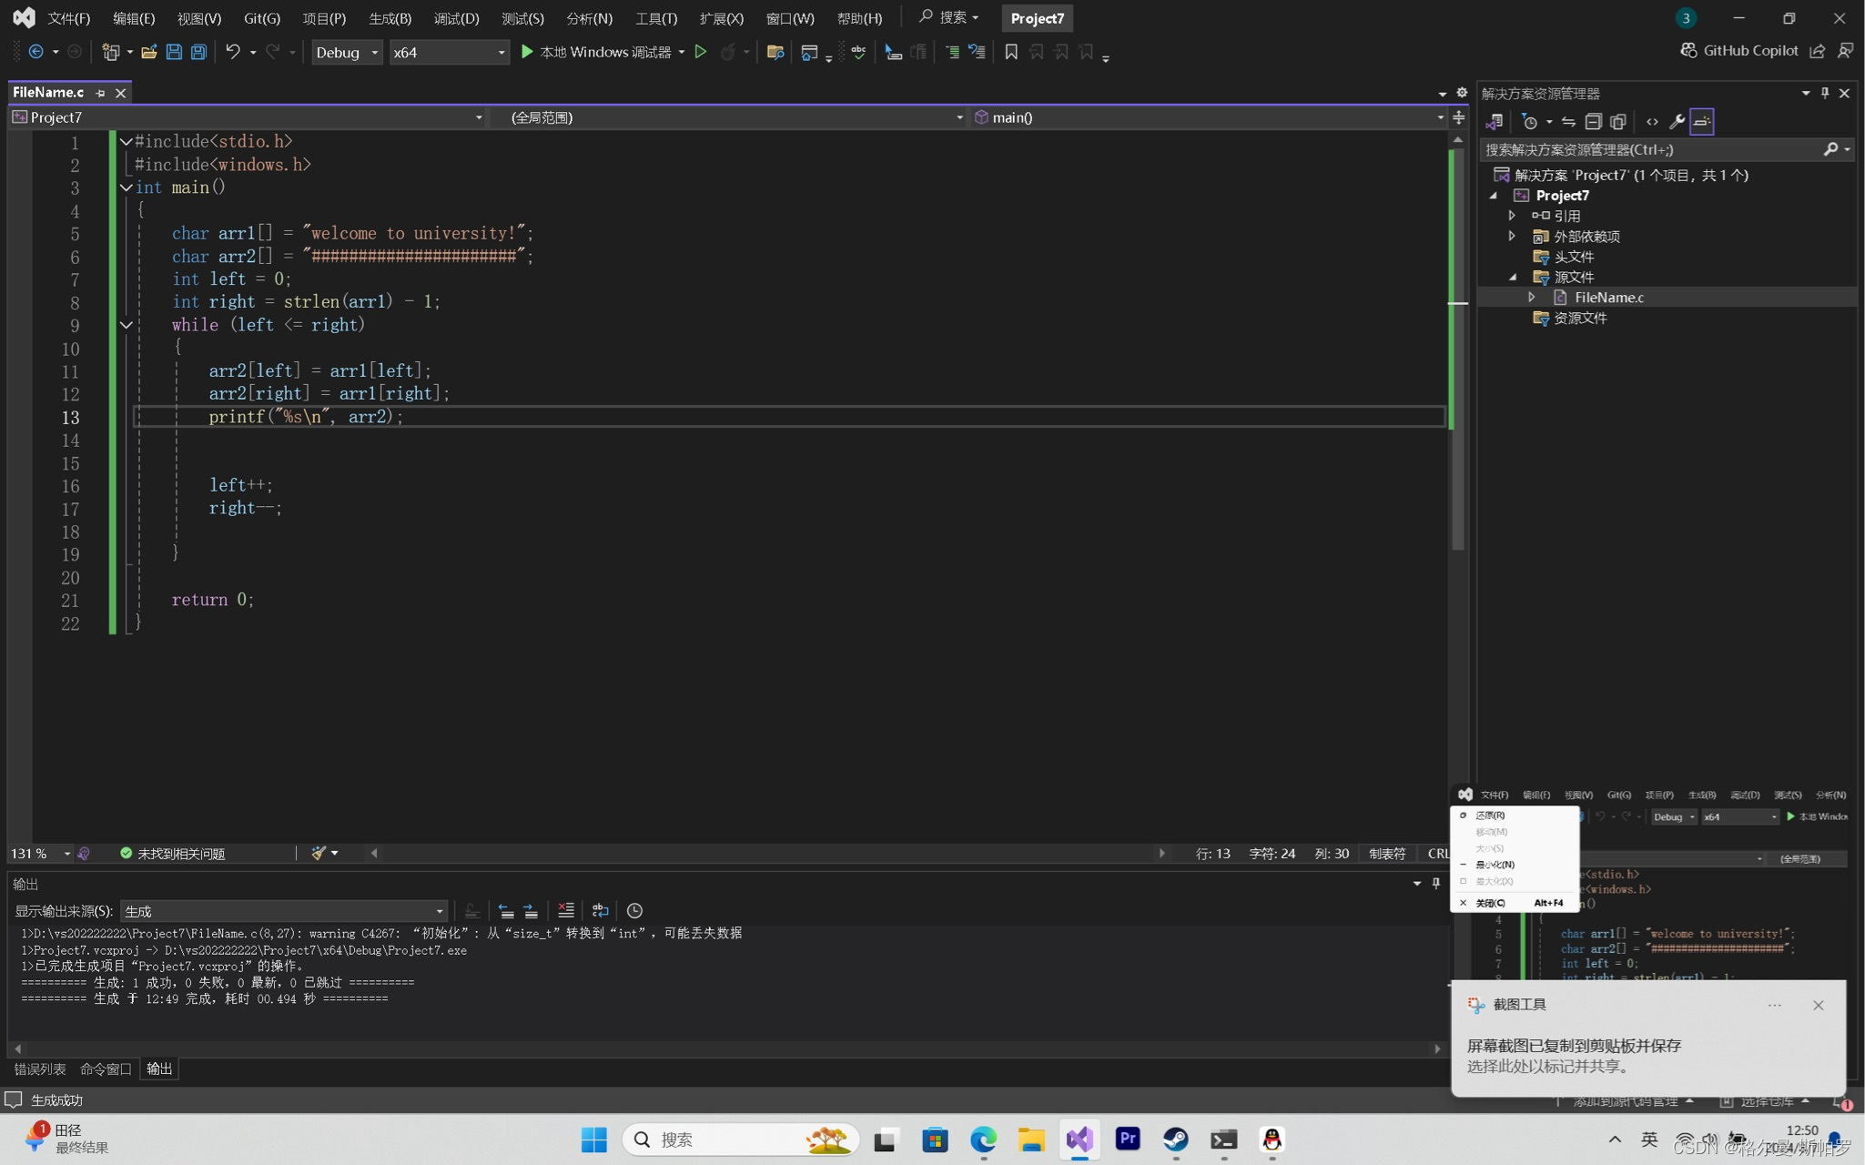
Task: Click the Undo arrow icon
Action: [233, 52]
